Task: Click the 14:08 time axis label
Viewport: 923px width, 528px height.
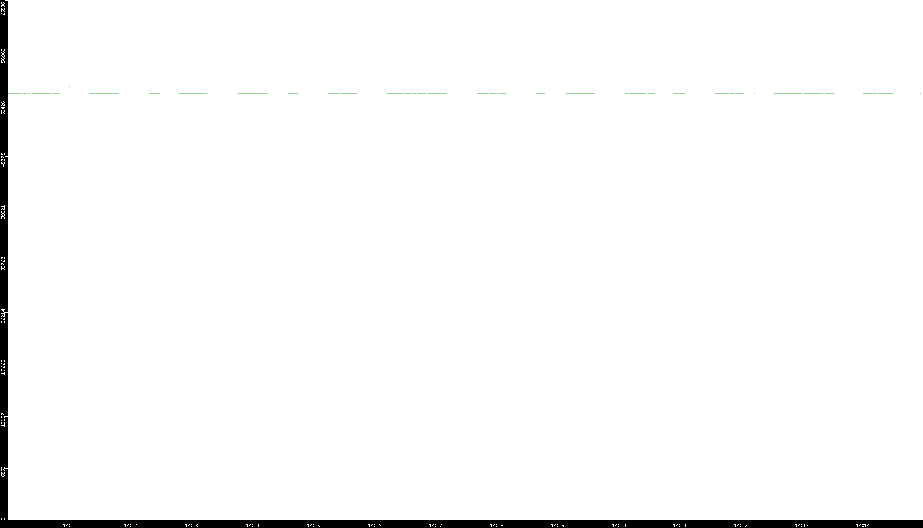Action: (x=496, y=525)
